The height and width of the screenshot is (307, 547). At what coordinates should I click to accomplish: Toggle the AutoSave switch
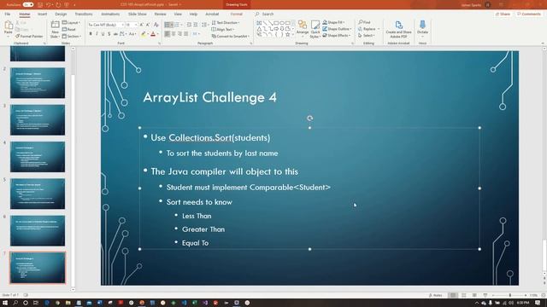[28, 4]
